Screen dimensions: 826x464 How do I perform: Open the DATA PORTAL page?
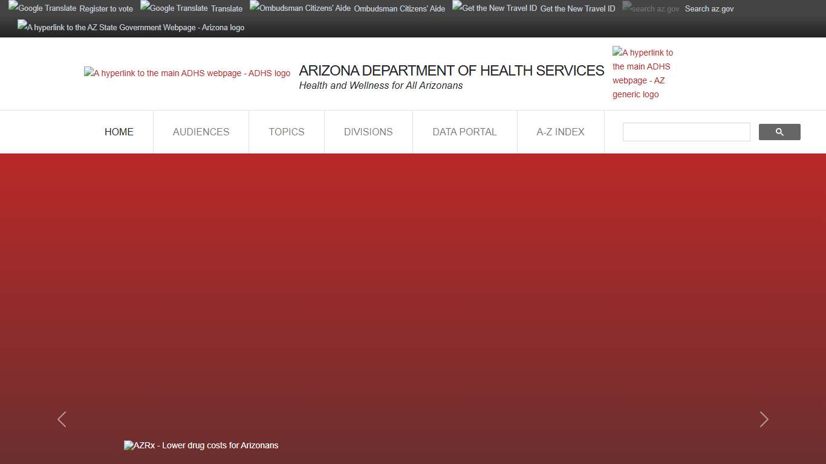(464, 132)
